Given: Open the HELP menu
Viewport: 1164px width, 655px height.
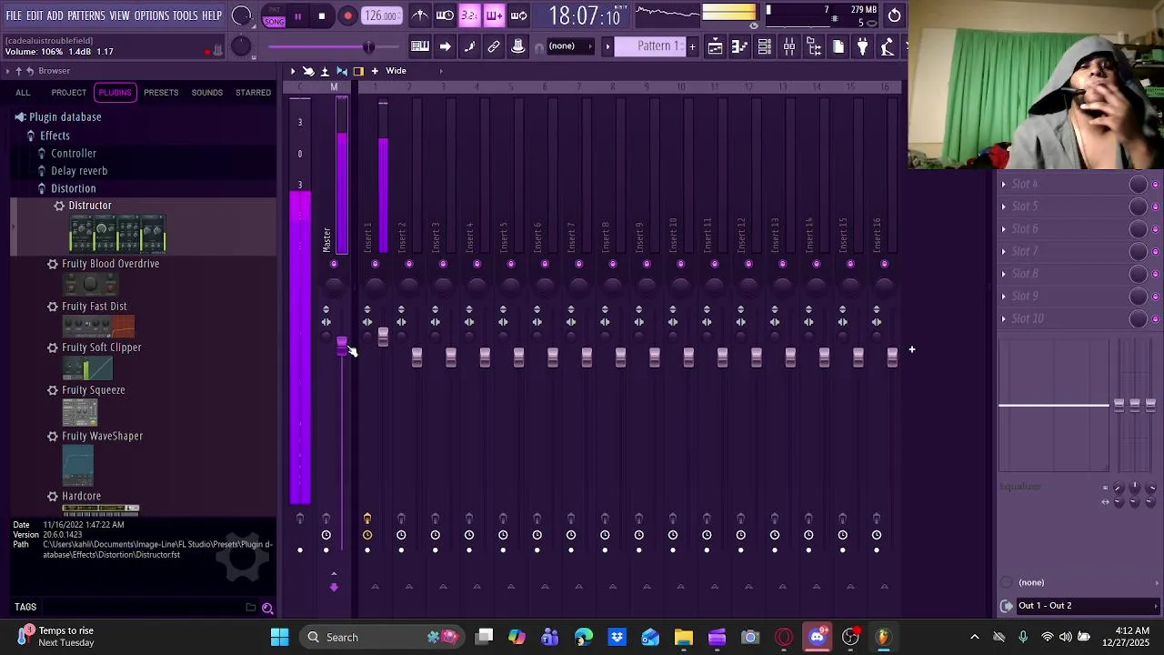Looking at the screenshot, I should coord(212,15).
